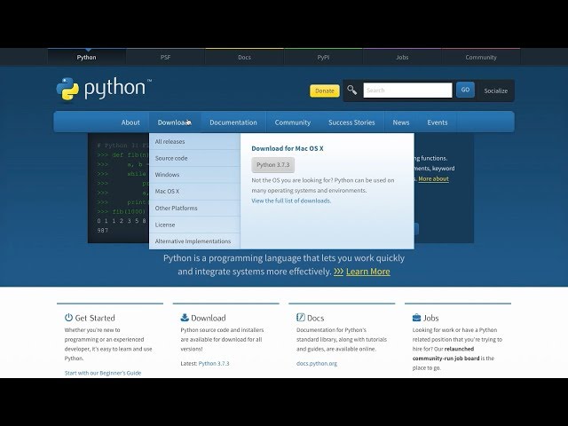Viewport: 568px width, 426px height.
Task: Select License in Downloads menu
Action: tap(194, 225)
